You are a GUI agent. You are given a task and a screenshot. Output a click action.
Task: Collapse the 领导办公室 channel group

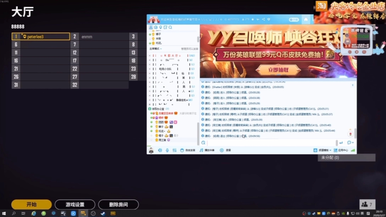150,109
